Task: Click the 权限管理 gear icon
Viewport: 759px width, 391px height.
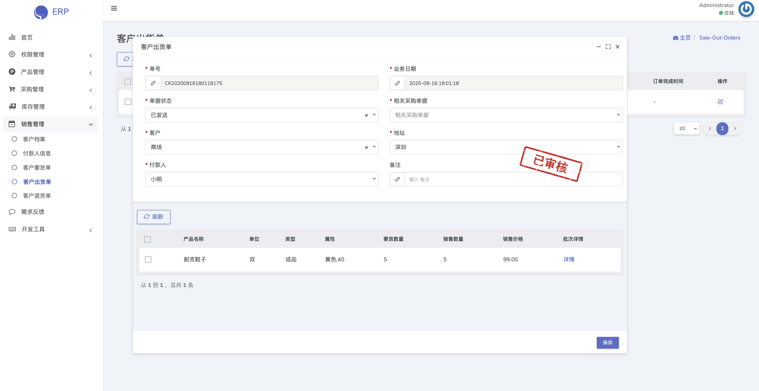Action: pos(12,54)
